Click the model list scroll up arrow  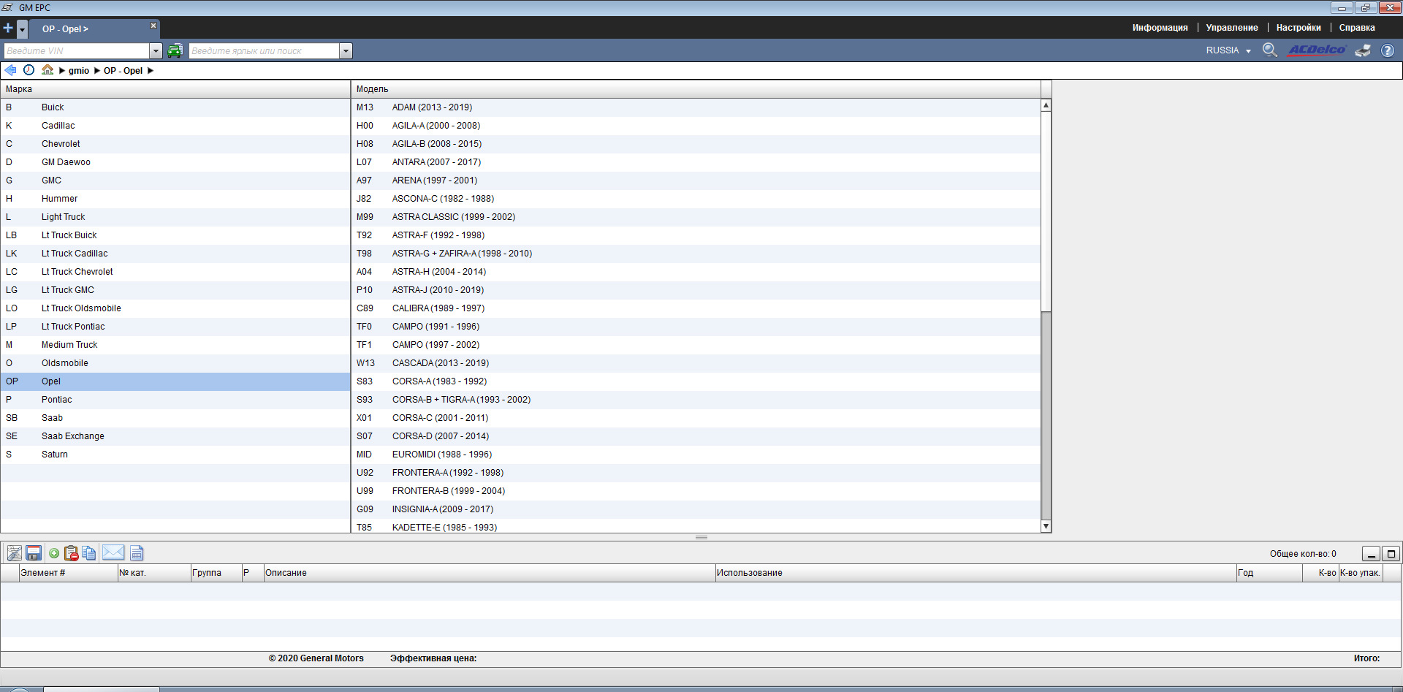tap(1046, 105)
